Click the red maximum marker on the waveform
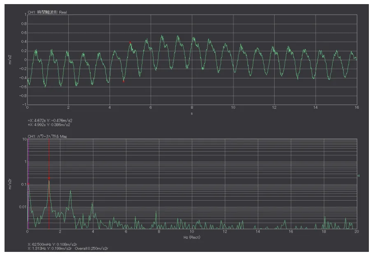 click(130, 43)
